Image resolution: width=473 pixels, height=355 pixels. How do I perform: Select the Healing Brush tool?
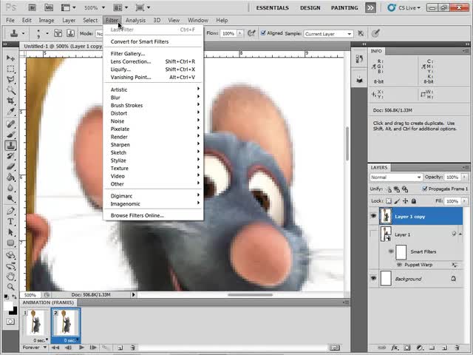coord(10,124)
